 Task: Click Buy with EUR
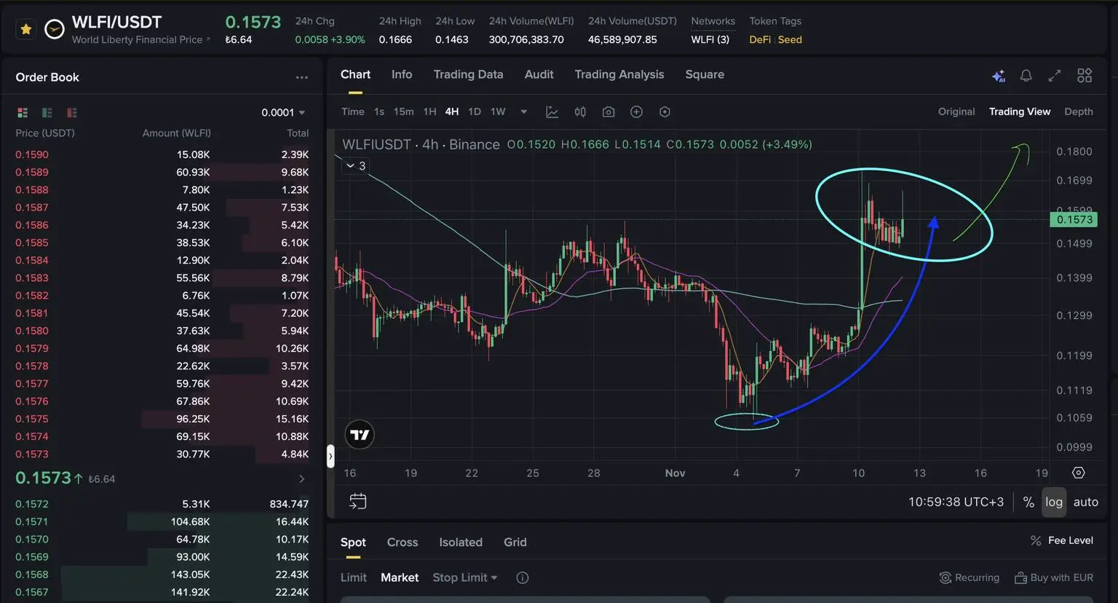click(x=1054, y=578)
